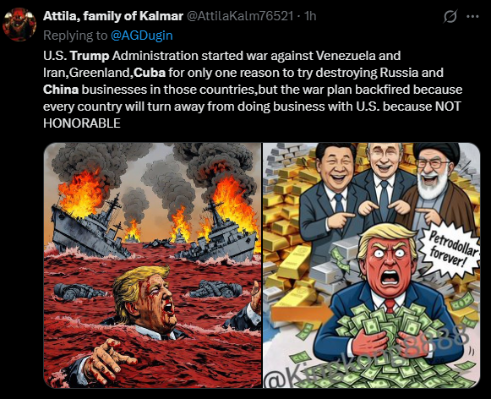Open the right gold bars cartoon image
Screen dimensions: 491x399
point(371,265)
